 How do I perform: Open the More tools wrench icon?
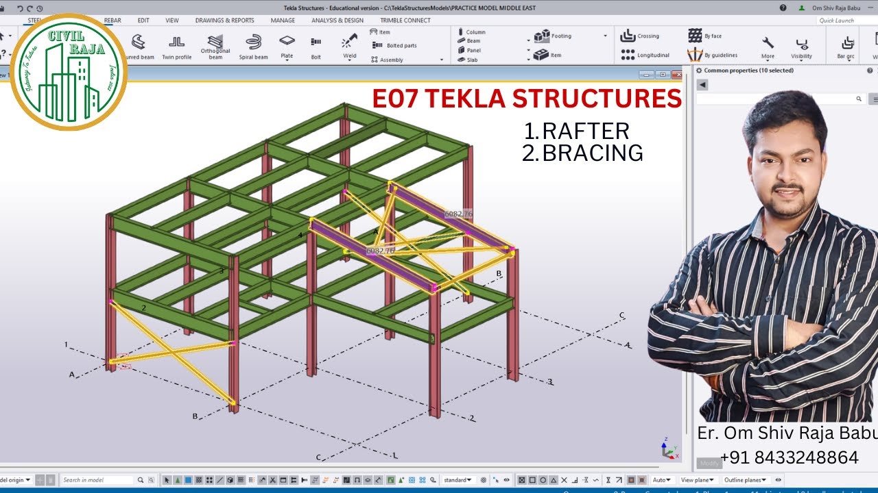coord(768,43)
